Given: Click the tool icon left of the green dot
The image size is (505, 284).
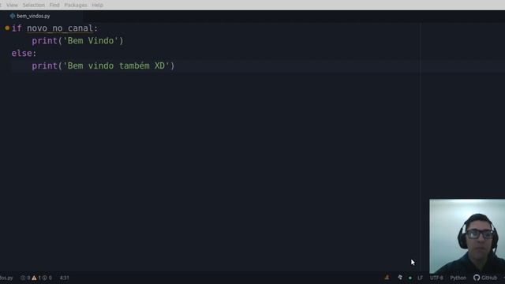Looking at the screenshot, I should [400, 277].
